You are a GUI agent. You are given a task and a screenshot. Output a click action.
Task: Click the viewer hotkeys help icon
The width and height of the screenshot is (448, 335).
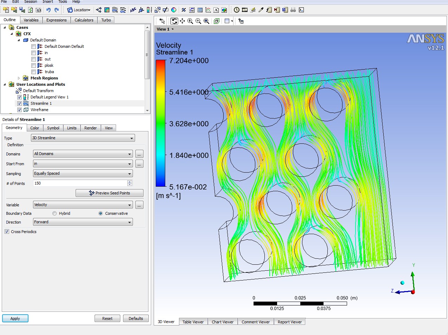pos(241,21)
